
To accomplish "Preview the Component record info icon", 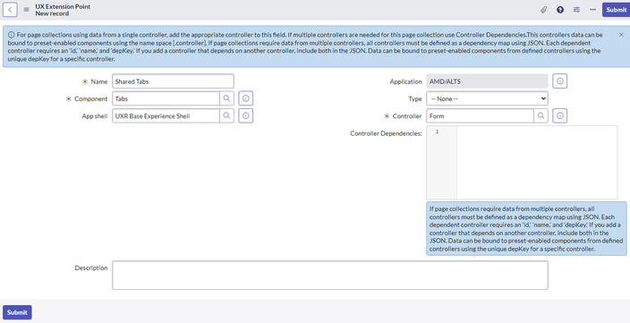I will coord(246,98).
